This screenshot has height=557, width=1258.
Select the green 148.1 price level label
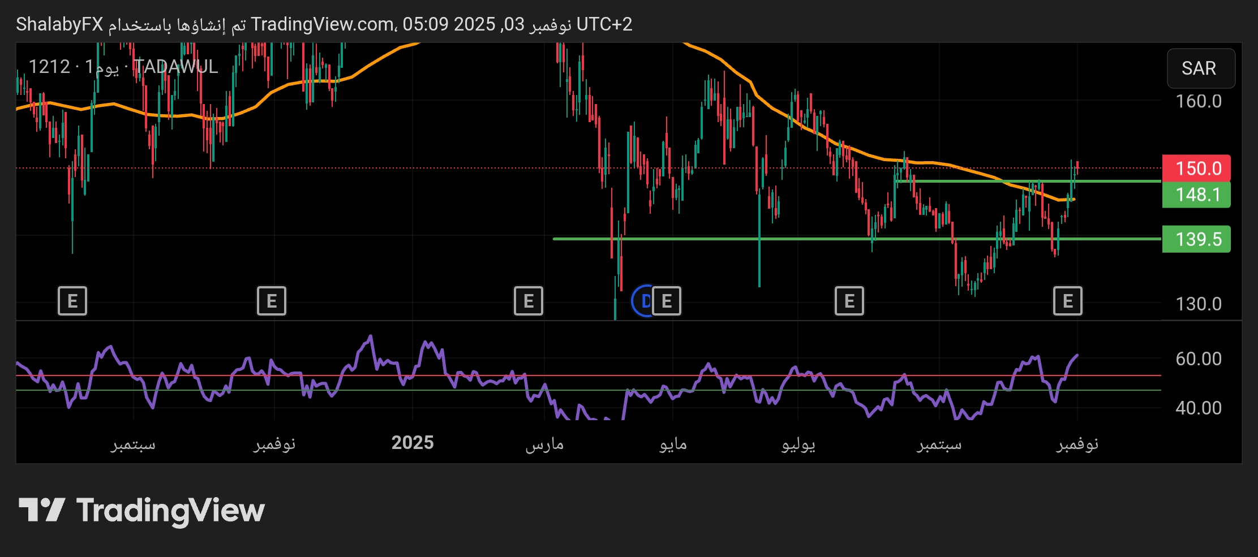point(1196,195)
